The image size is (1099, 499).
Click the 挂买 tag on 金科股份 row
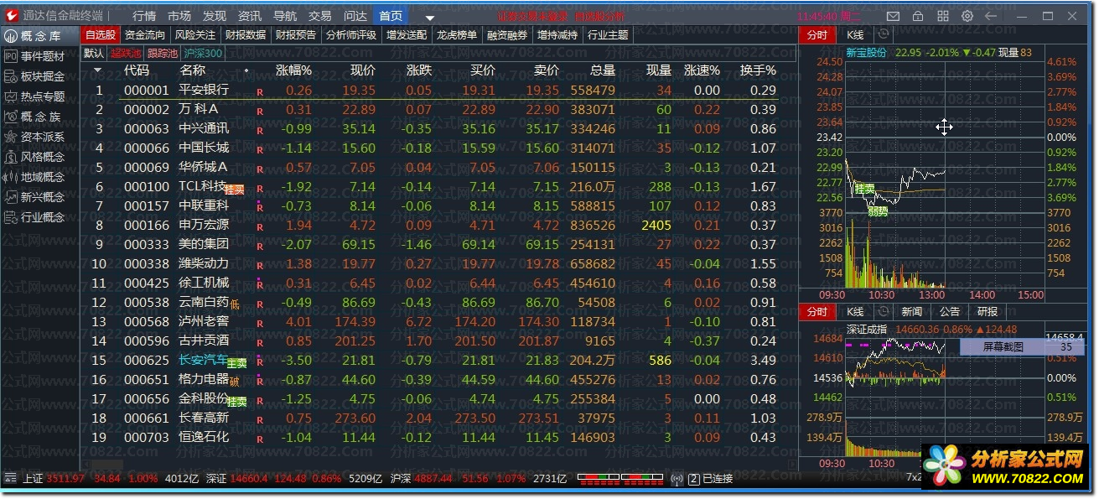236,402
